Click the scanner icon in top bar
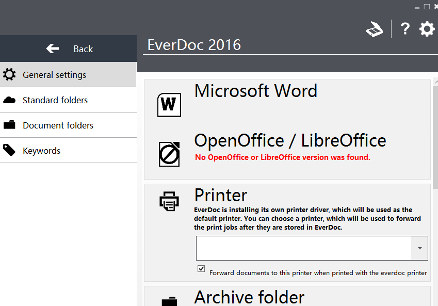Viewport: 438px width, 306px height. 375,29
